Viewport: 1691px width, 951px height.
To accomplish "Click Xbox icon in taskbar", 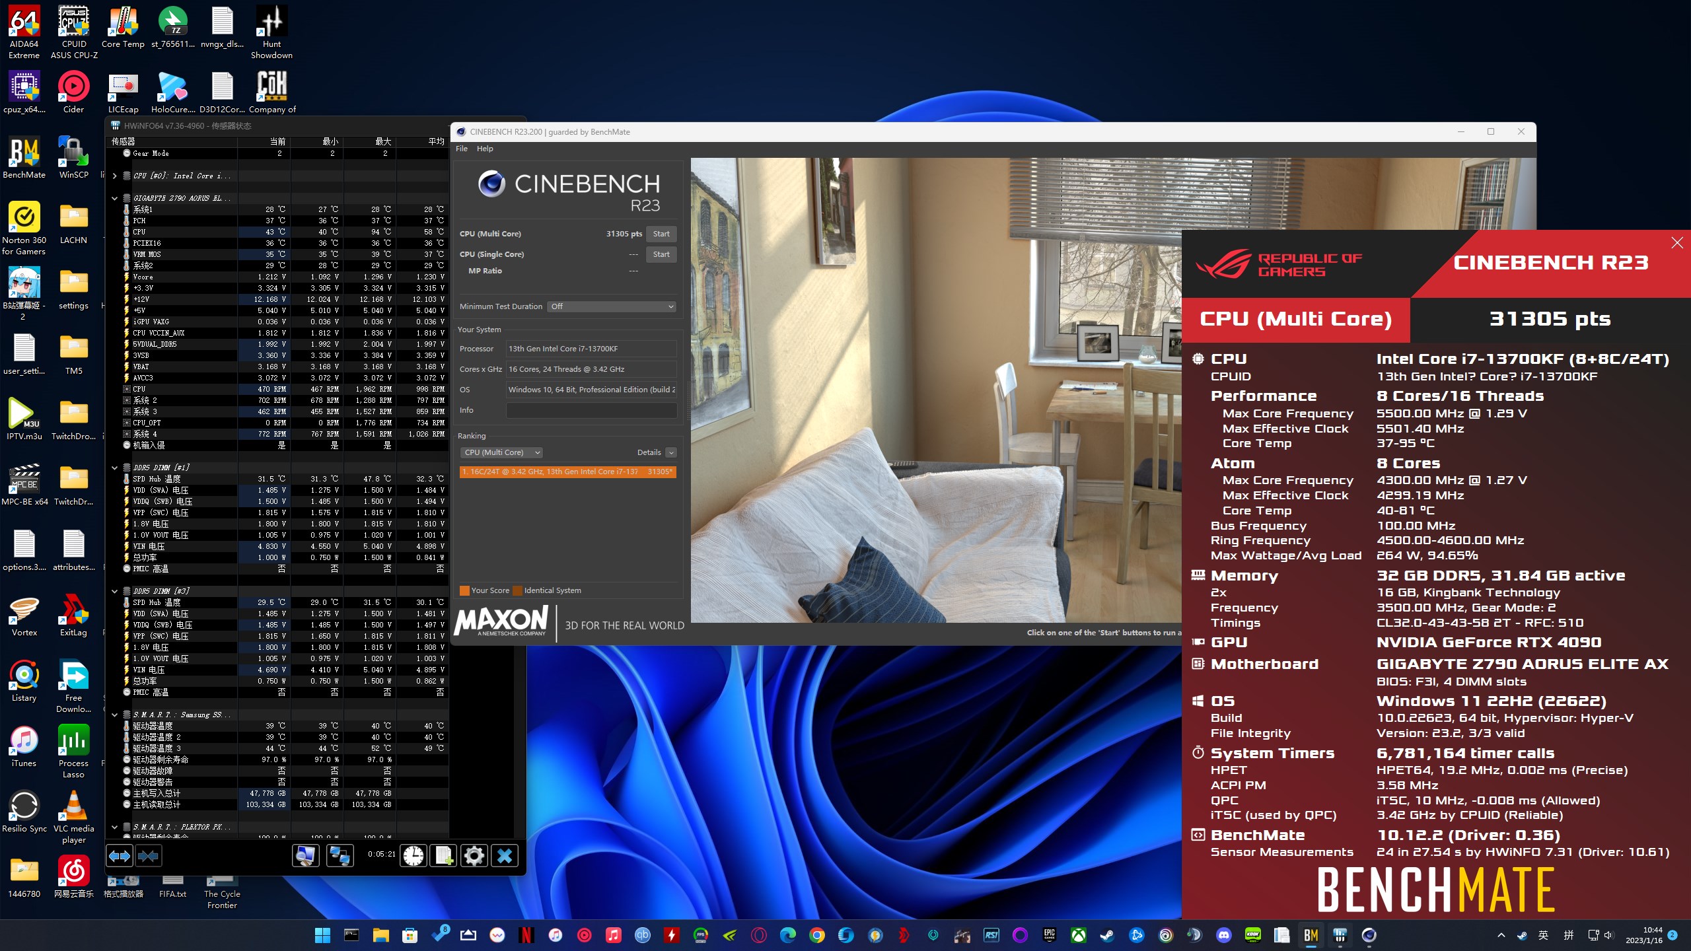I will coord(1078,935).
